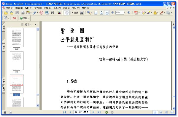The height and width of the screenshot is (117, 178).
Task: Open the 注释 menu
Action: pos(47,8)
